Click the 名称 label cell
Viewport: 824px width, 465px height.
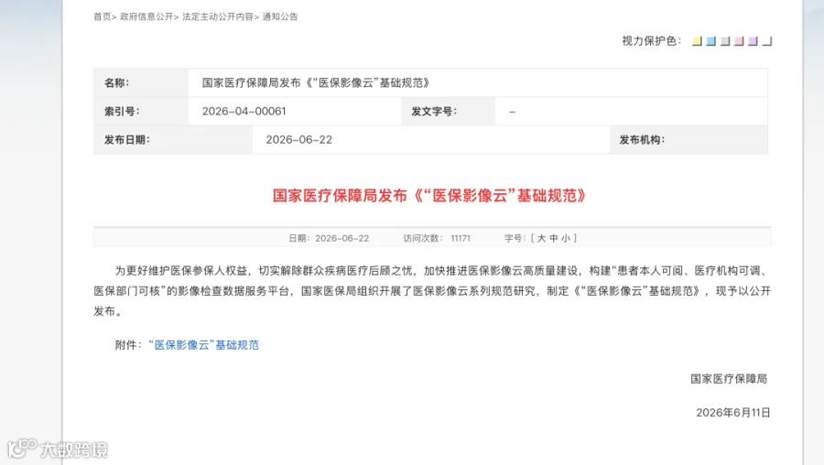click(x=141, y=82)
